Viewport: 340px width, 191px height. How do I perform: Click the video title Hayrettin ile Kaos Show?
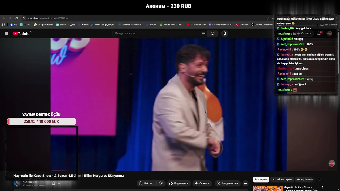click(x=69, y=176)
